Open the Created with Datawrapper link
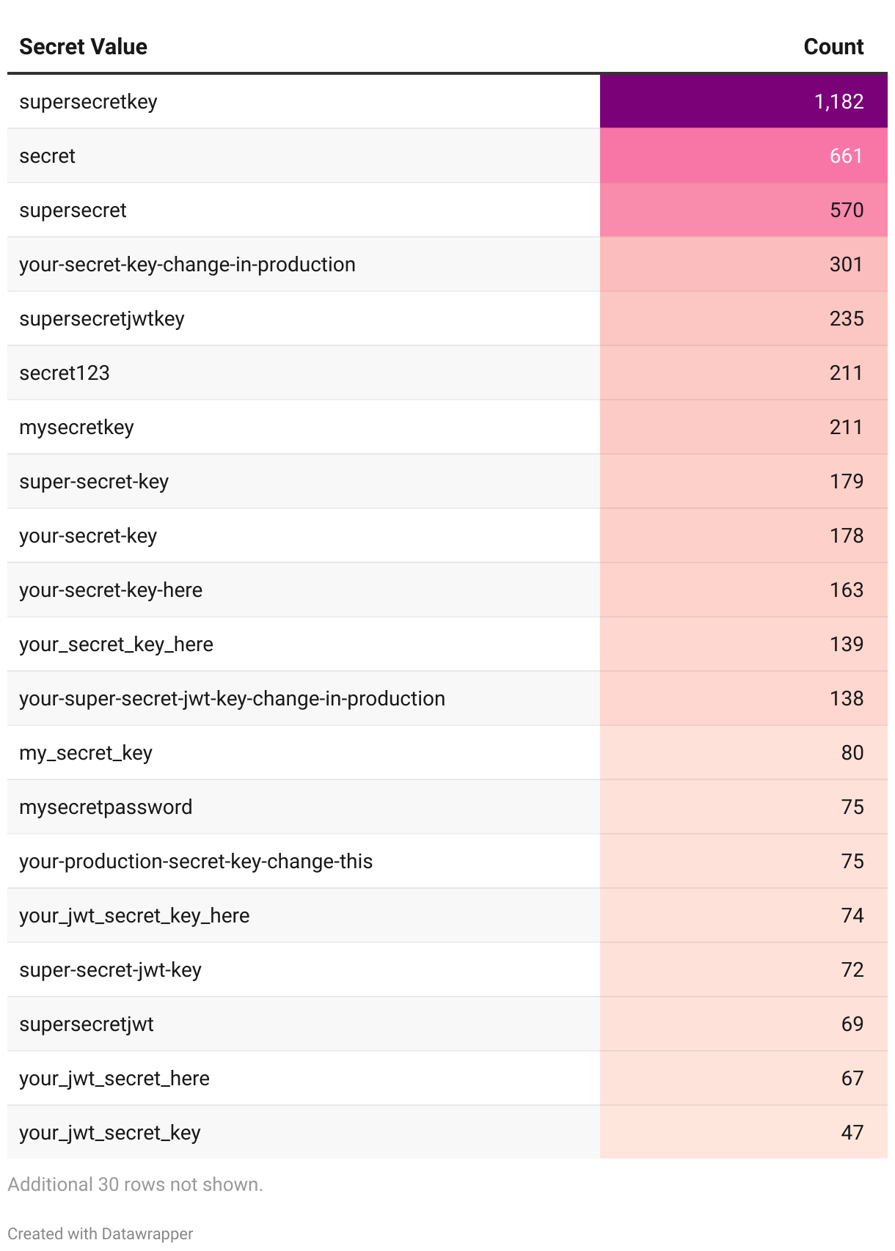895x1251 pixels. (100, 1233)
